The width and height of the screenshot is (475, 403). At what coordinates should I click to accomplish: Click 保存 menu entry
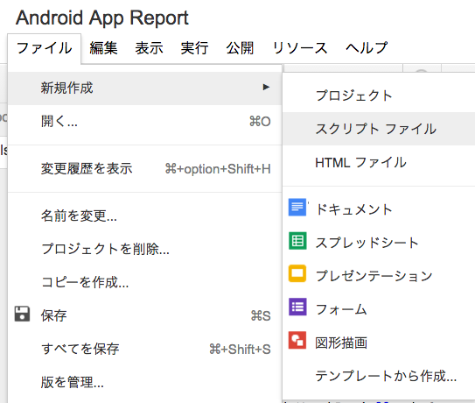coord(145,315)
